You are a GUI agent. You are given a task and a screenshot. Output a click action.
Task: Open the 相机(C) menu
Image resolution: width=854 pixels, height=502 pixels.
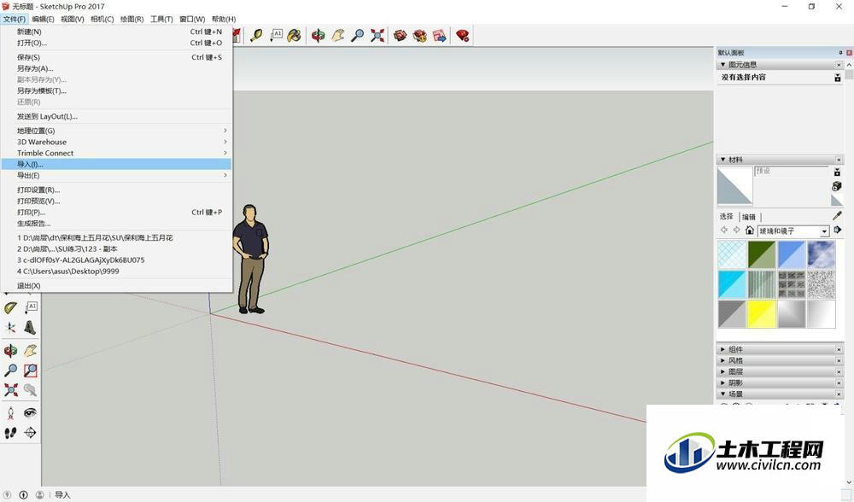click(x=102, y=19)
